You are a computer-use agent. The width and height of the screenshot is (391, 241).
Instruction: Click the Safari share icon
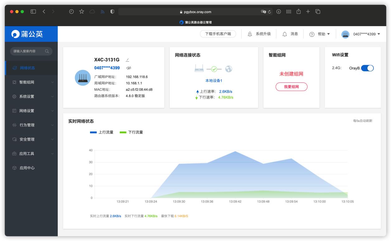[298, 12]
